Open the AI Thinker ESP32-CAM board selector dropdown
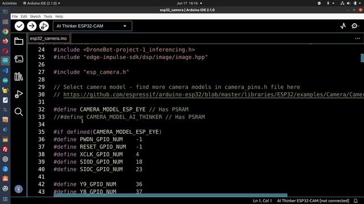Screen dimensions: 364x204 (92, 26)
